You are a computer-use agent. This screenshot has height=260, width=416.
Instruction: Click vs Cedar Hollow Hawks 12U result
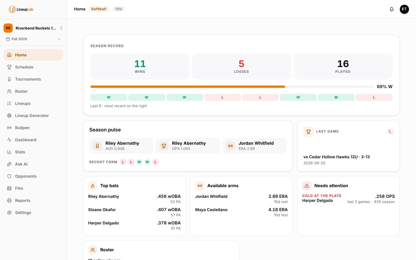click(336, 157)
